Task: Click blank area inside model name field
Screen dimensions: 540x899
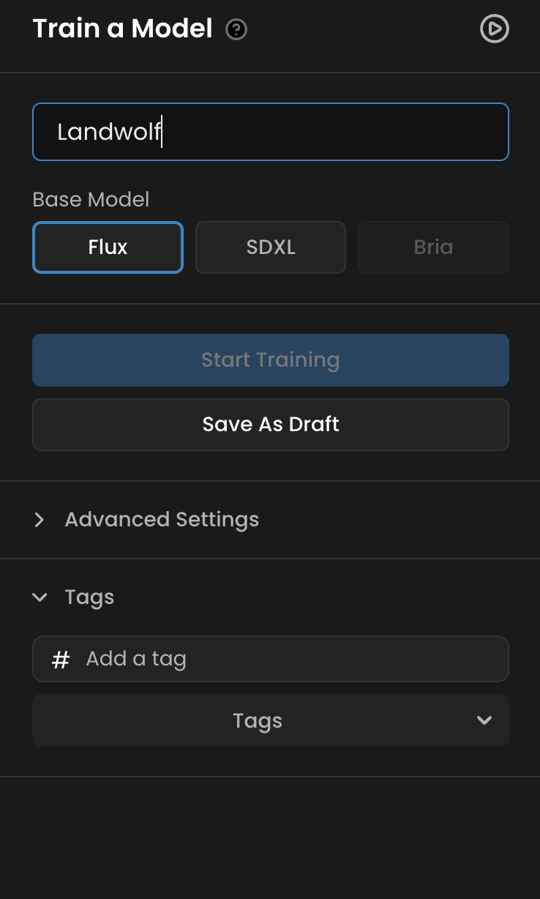Action: 351,132
